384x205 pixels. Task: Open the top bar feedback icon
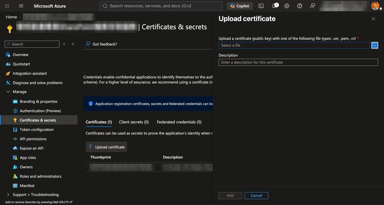[313, 6]
